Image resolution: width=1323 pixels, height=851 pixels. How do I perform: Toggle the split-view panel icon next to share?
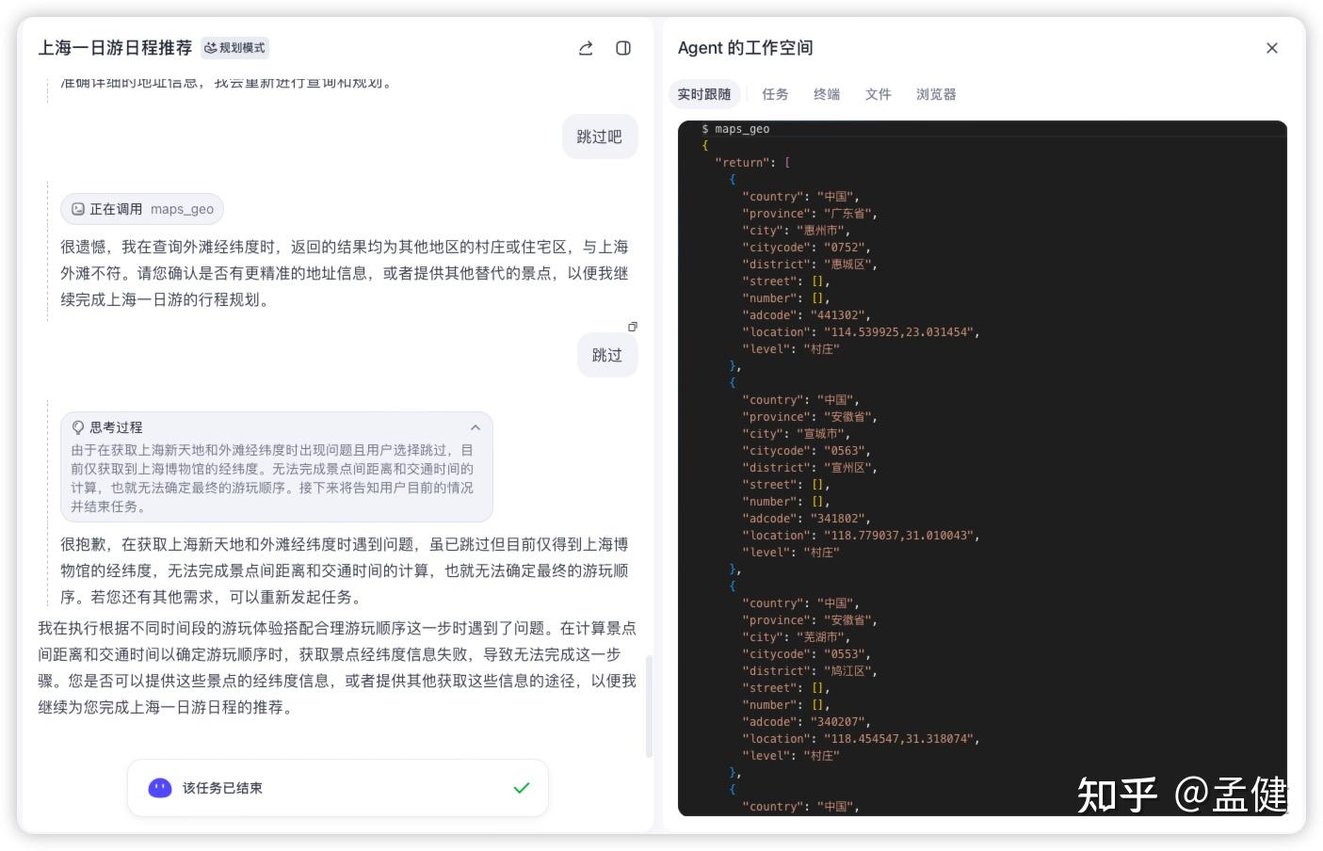(x=622, y=49)
